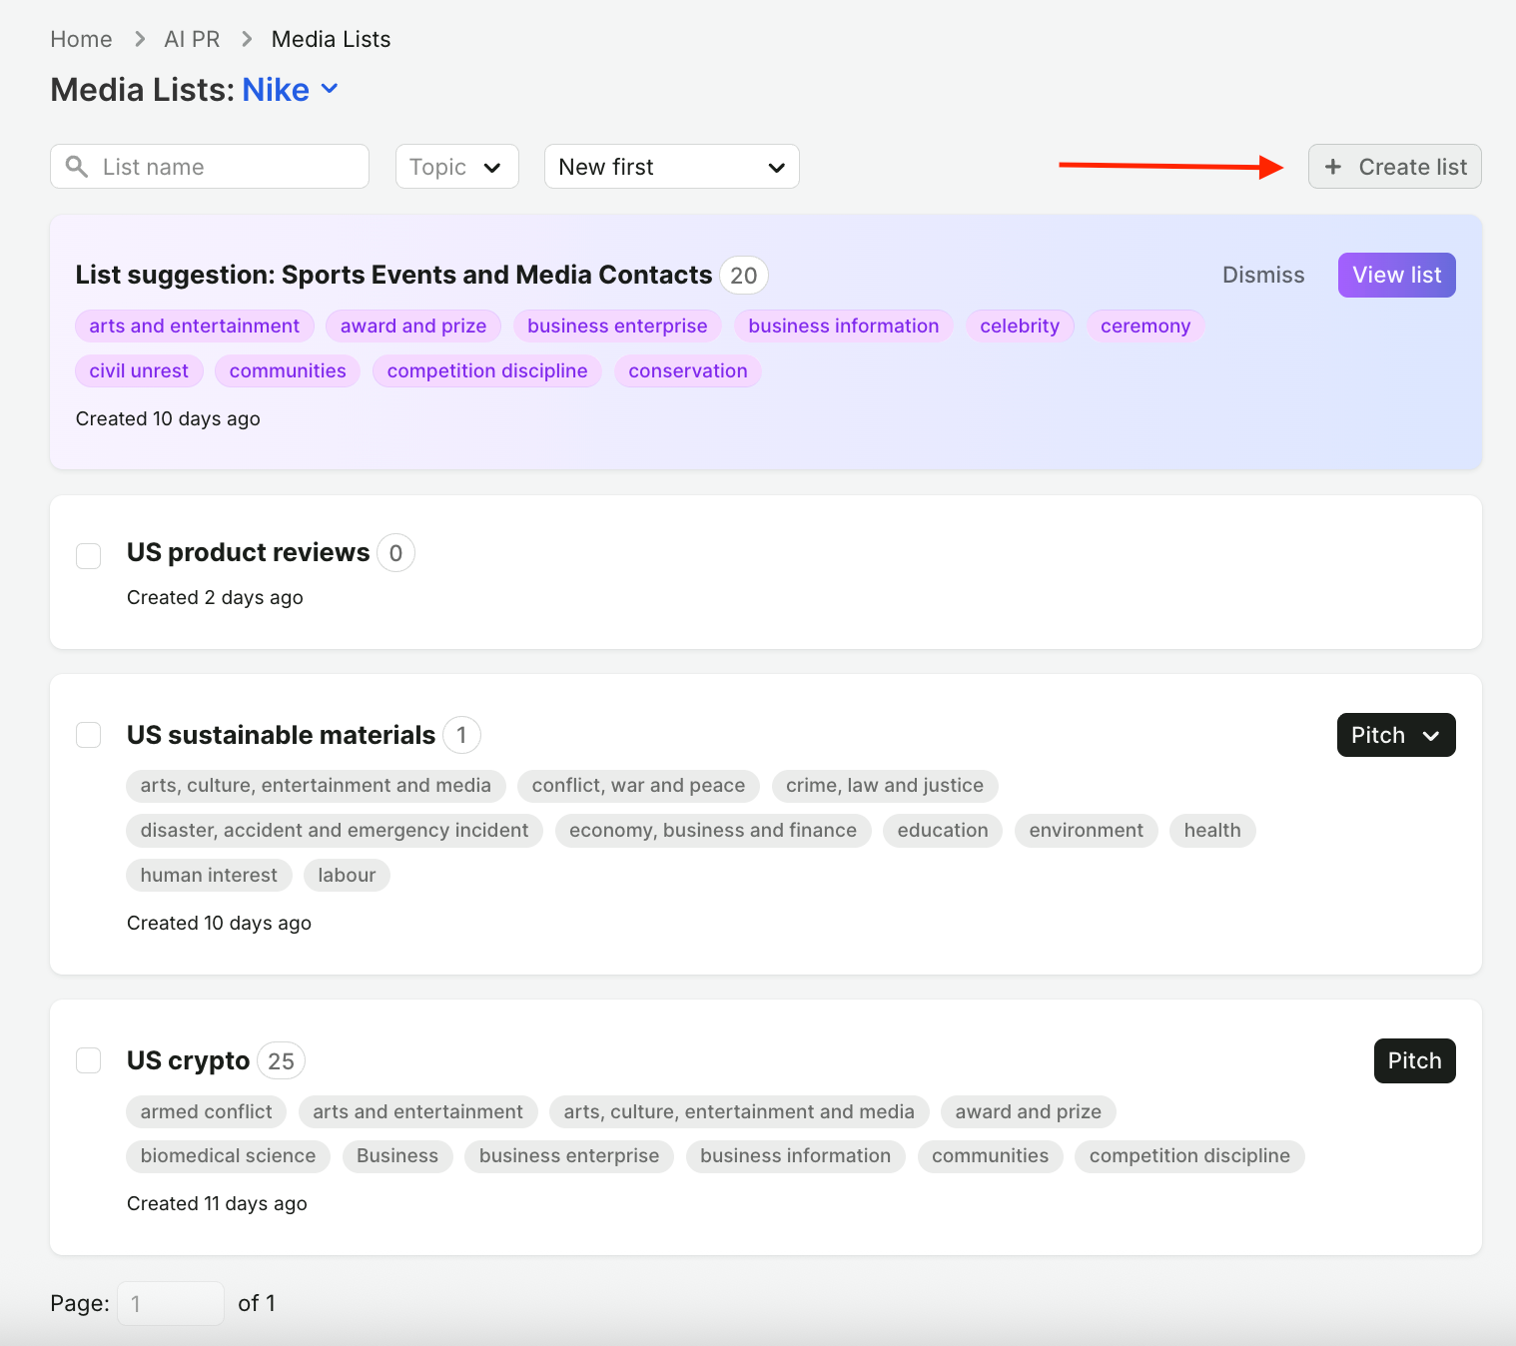Click Pitch button for US crypto
The width and height of the screenshot is (1516, 1346).
tap(1415, 1060)
